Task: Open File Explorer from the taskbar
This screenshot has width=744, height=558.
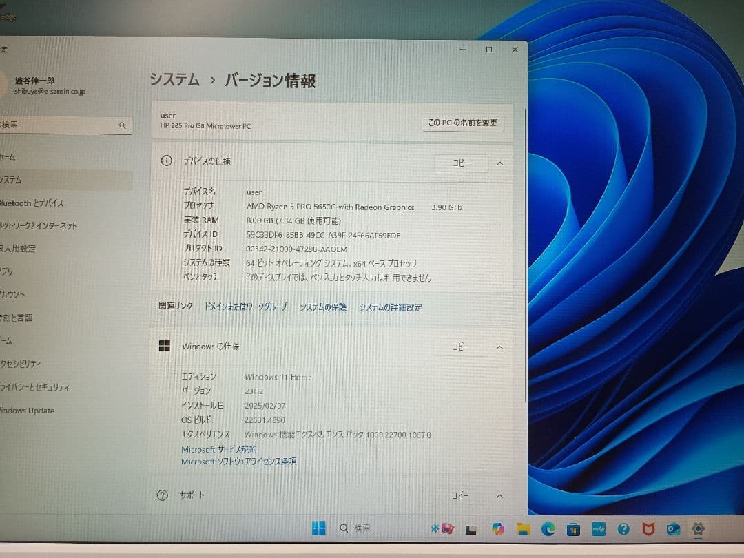Action: [522, 529]
